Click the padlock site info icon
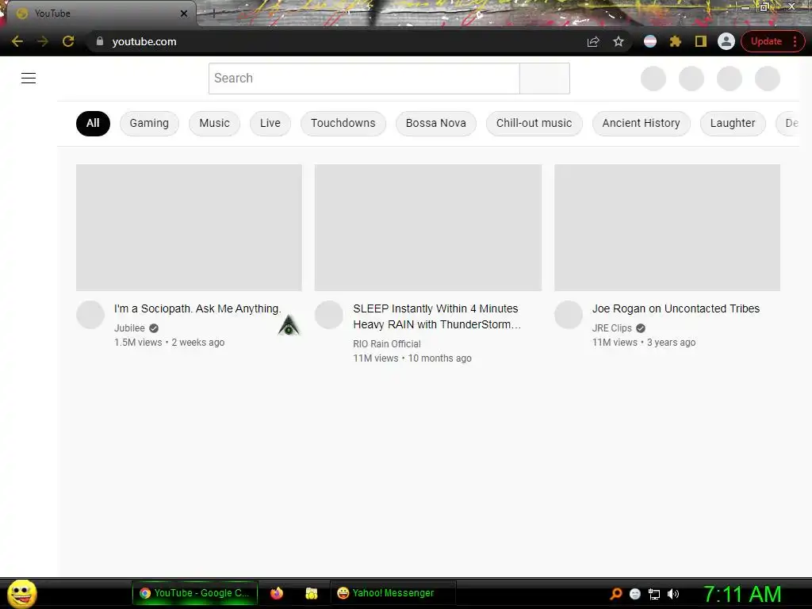The height and width of the screenshot is (609, 812). pos(100,41)
